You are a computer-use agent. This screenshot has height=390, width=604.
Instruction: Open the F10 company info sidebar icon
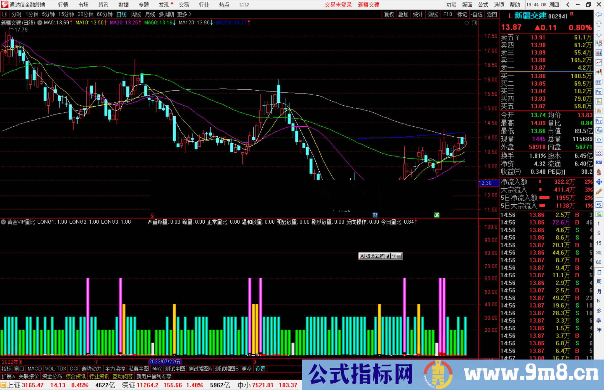[x=599, y=92]
